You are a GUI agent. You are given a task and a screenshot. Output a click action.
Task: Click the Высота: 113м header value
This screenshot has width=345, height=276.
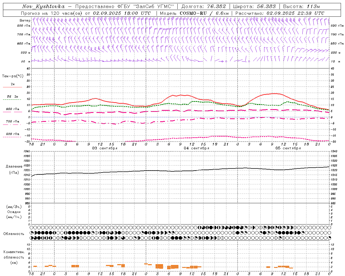[x=301, y=6]
